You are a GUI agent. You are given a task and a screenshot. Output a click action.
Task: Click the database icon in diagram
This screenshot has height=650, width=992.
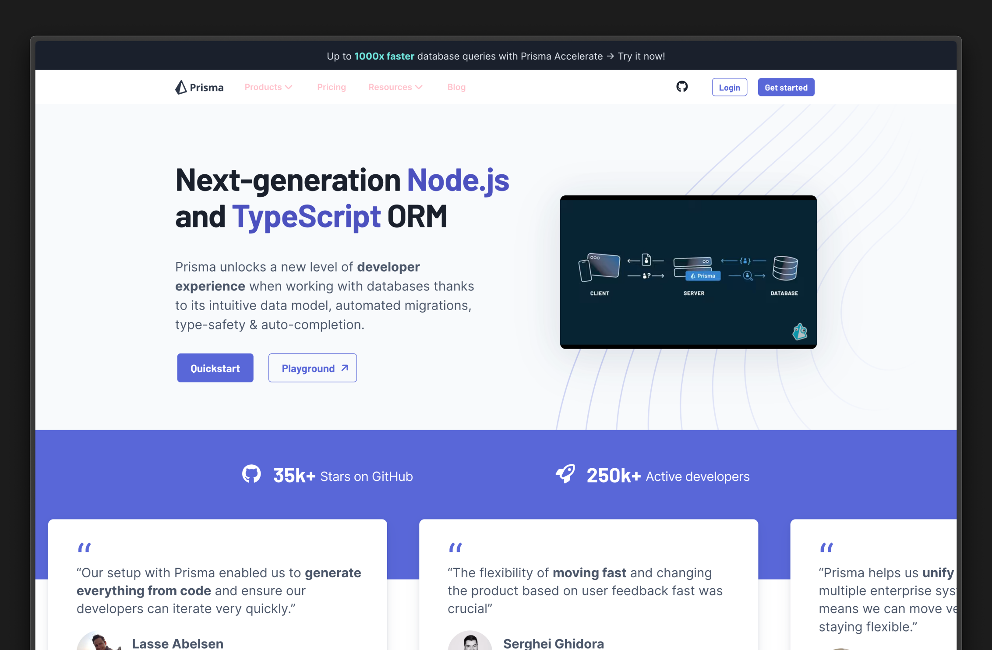(784, 268)
